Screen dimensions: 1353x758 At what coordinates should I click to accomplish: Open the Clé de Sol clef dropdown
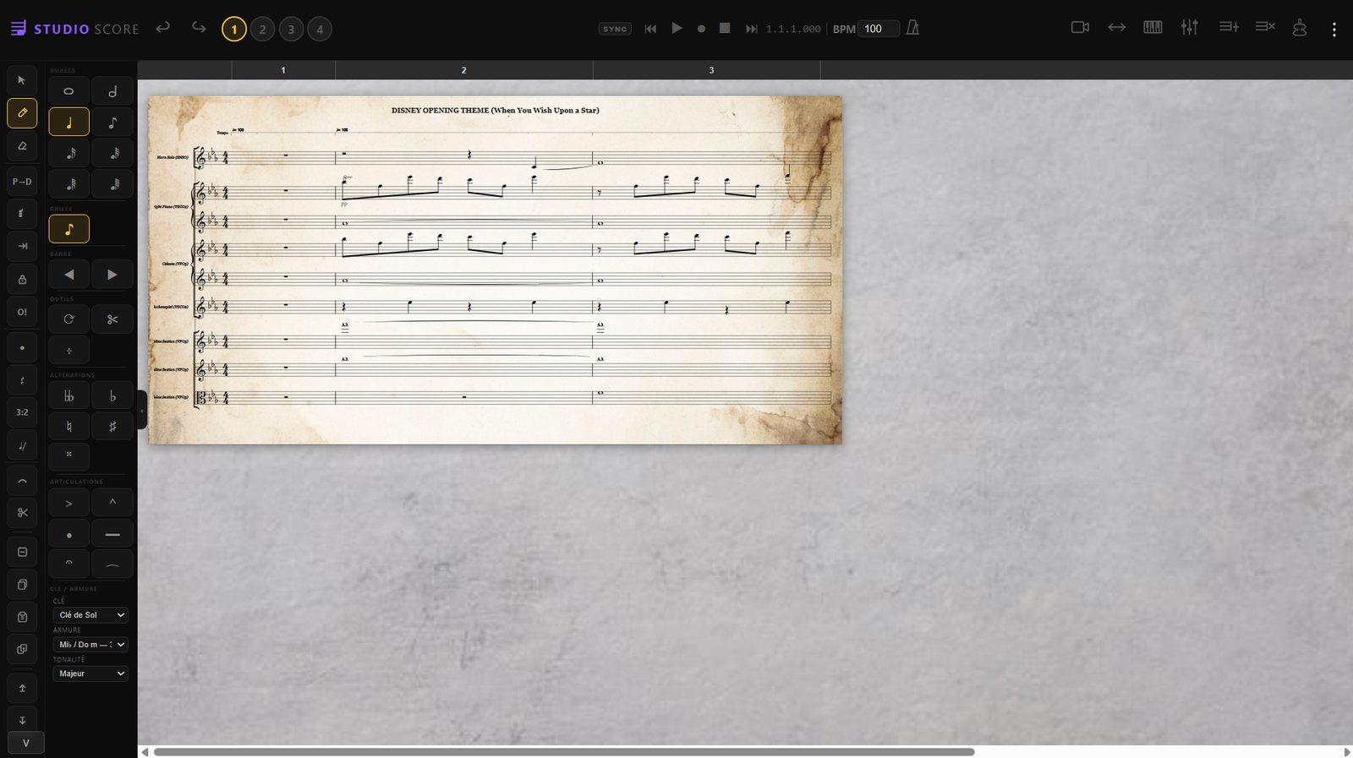[x=90, y=615]
